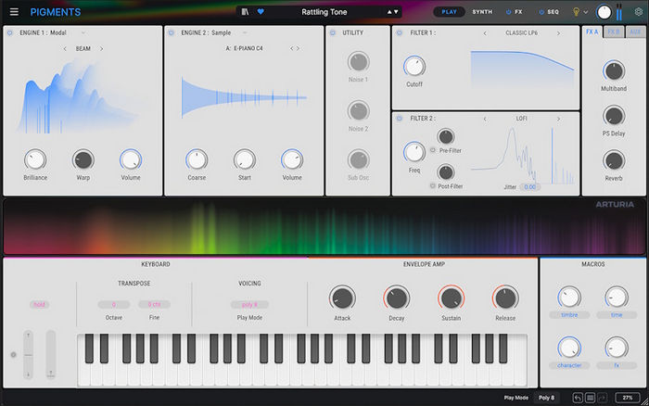Click the hold button in Keyboard section
This screenshot has width=649, height=406.
point(39,304)
